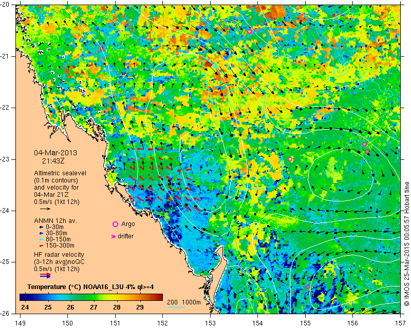Click the red and blue HF radar scale arrow
411x328 pixels.
(x=45, y=275)
